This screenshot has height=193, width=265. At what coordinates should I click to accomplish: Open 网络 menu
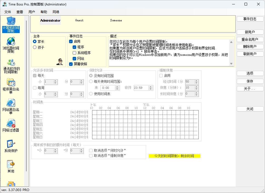pos(56,12)
